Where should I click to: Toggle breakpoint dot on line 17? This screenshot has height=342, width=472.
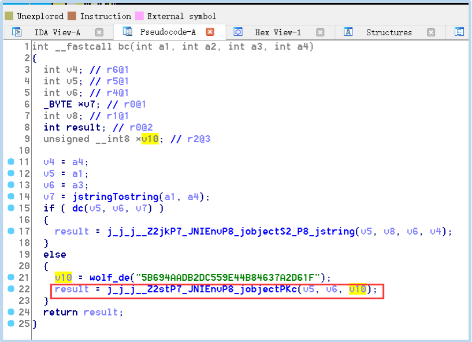coord(11,231)
